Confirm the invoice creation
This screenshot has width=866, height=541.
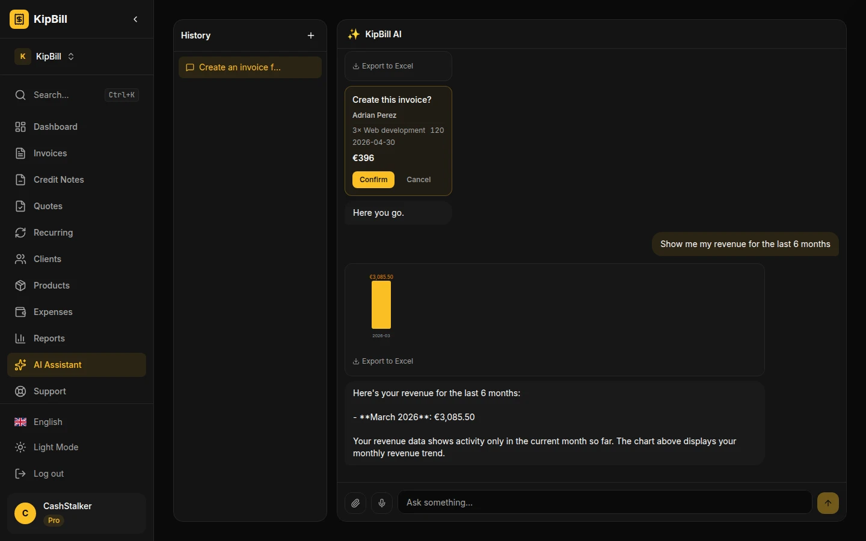373,180
